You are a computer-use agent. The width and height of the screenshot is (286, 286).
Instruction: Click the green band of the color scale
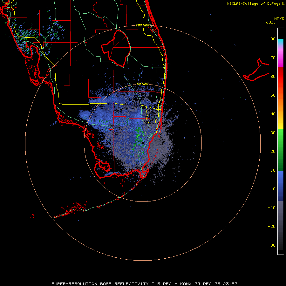coord(281,150)
